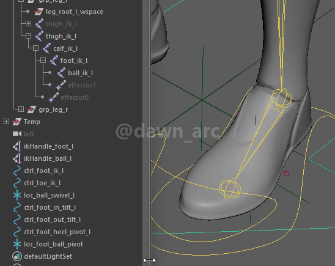This screenshot has height=266, width=335.
Task: Select the thigh_fk_l joint row
Action: (61, 24)
